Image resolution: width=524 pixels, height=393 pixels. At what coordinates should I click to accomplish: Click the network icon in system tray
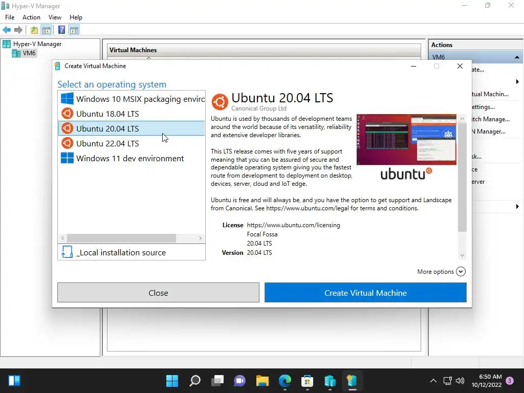(x=447, y=381)
